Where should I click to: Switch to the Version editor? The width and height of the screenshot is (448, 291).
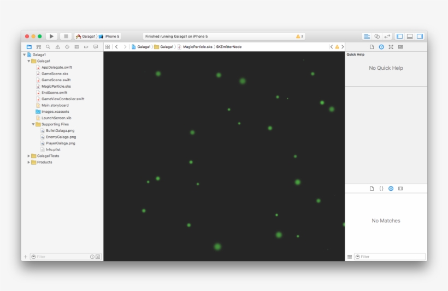[387, 36]
